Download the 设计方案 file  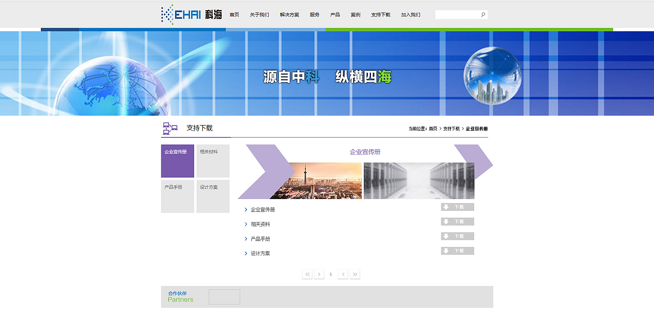(x=457, y=251)
